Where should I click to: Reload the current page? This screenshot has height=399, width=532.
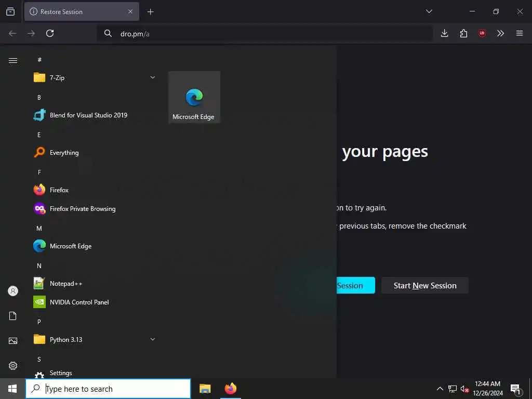(50, 33)
